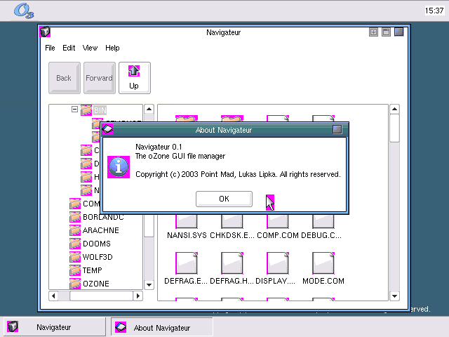Select the DOOMS folder icon
Screen dimensions: 449x337
click(75, 244)
